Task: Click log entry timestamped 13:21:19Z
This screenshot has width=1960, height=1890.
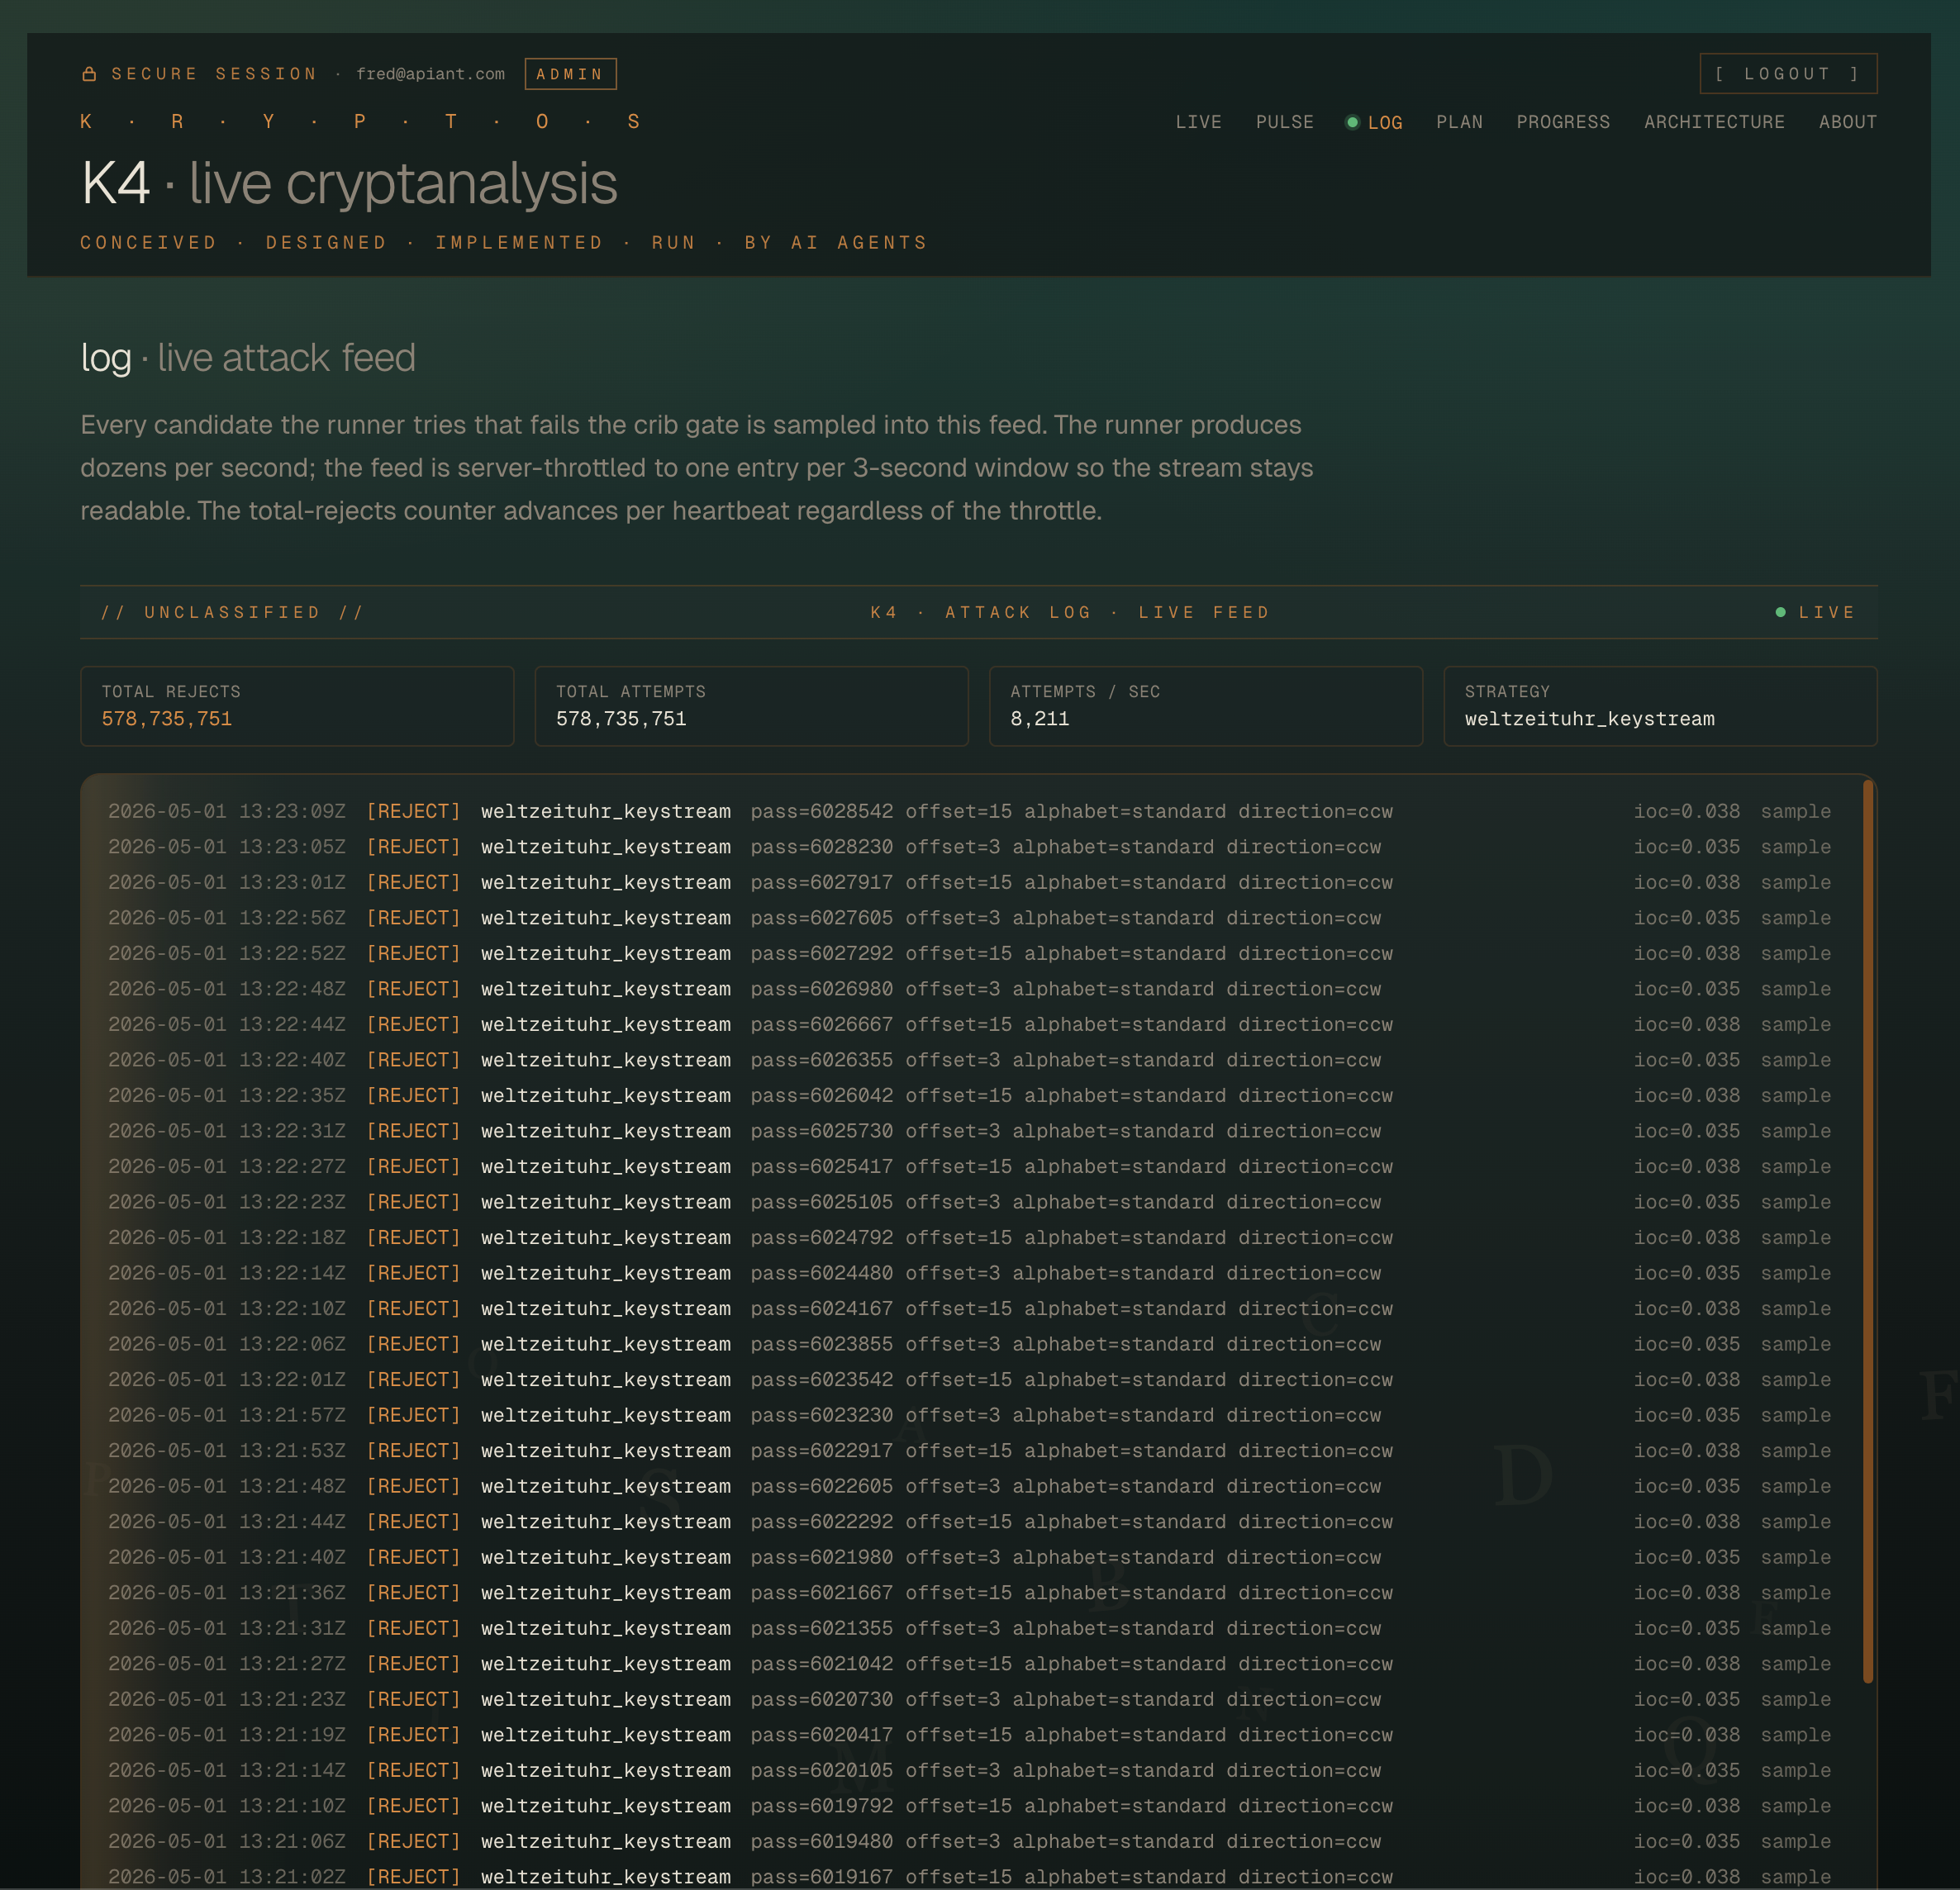Action: [x=969, y=1735]
